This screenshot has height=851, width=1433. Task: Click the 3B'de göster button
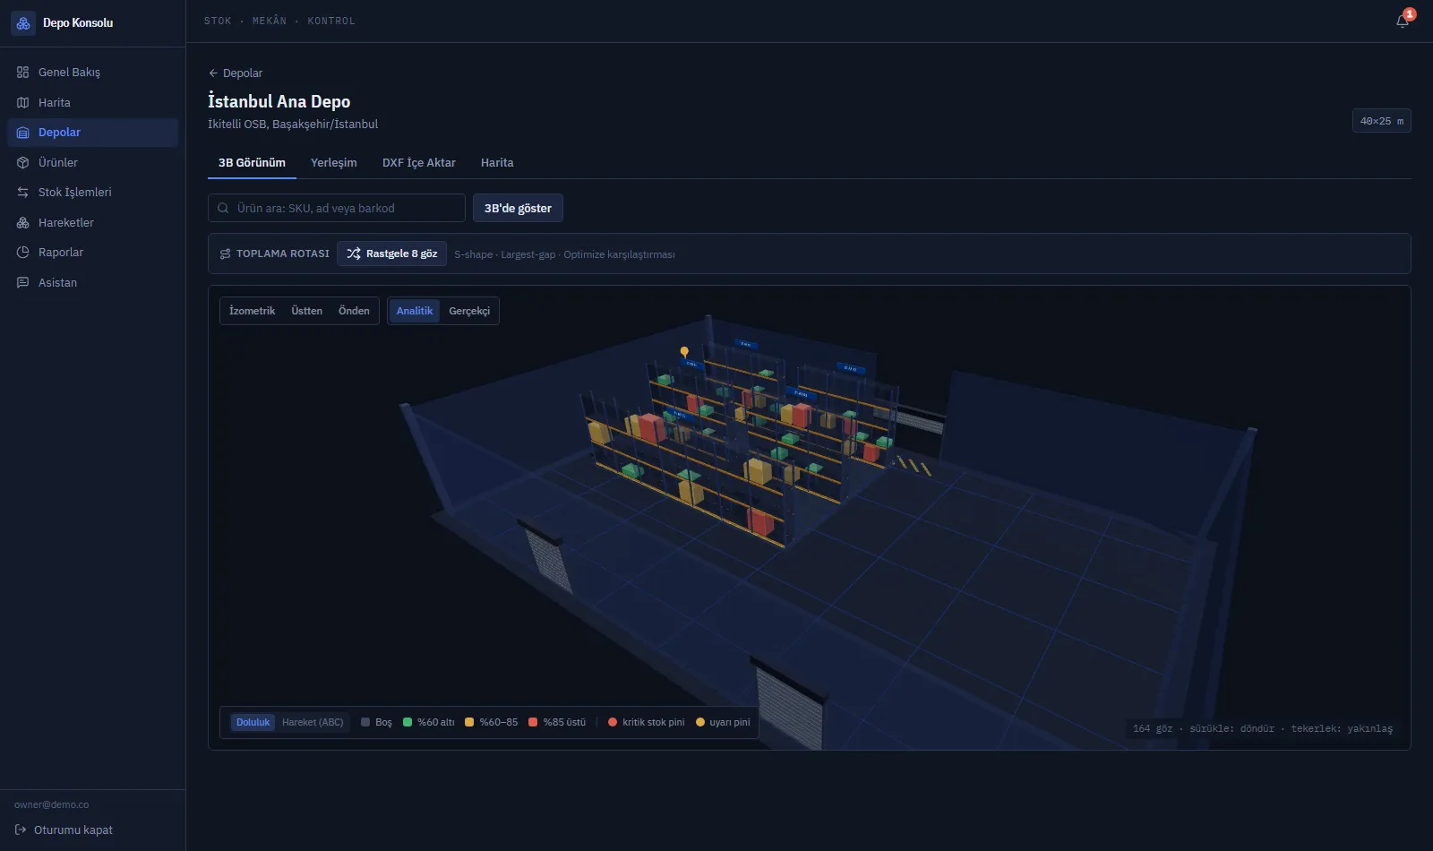click(518, 208)
